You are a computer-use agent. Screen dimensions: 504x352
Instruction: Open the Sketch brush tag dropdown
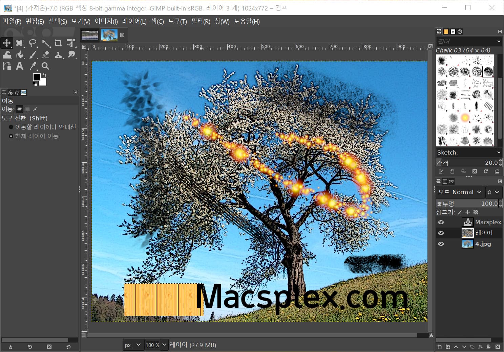(x=469, y=152)
